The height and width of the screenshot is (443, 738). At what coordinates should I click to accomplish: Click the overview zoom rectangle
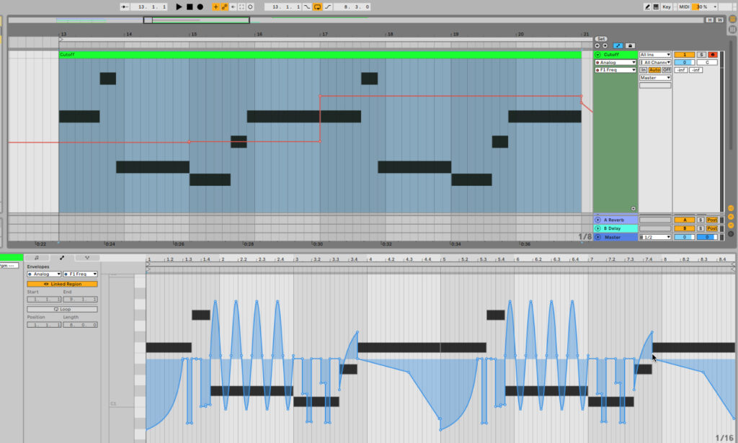tap(196, 19)
